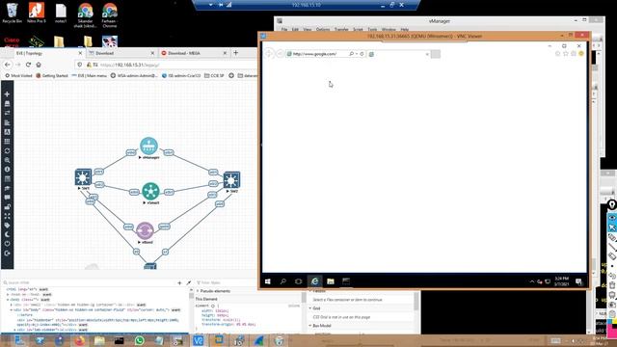Click the Internet Explorer icon in VNC remote taskbar
The image size is (617, 347).
point(314,281)
